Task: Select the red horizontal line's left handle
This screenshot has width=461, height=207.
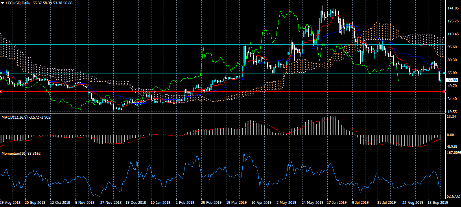Action: click(x=1, y=92)
